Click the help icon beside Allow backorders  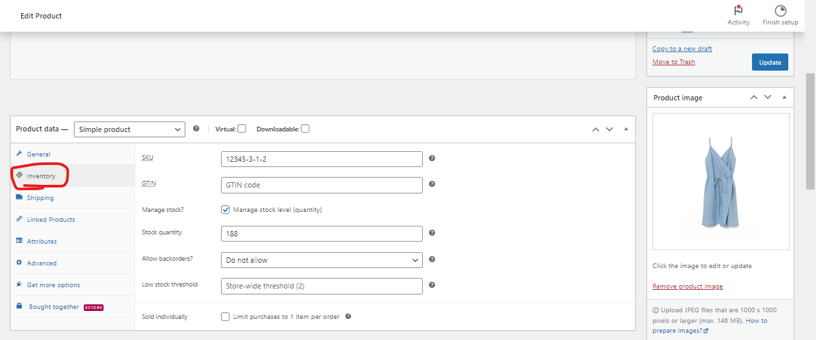pos(432,259)
